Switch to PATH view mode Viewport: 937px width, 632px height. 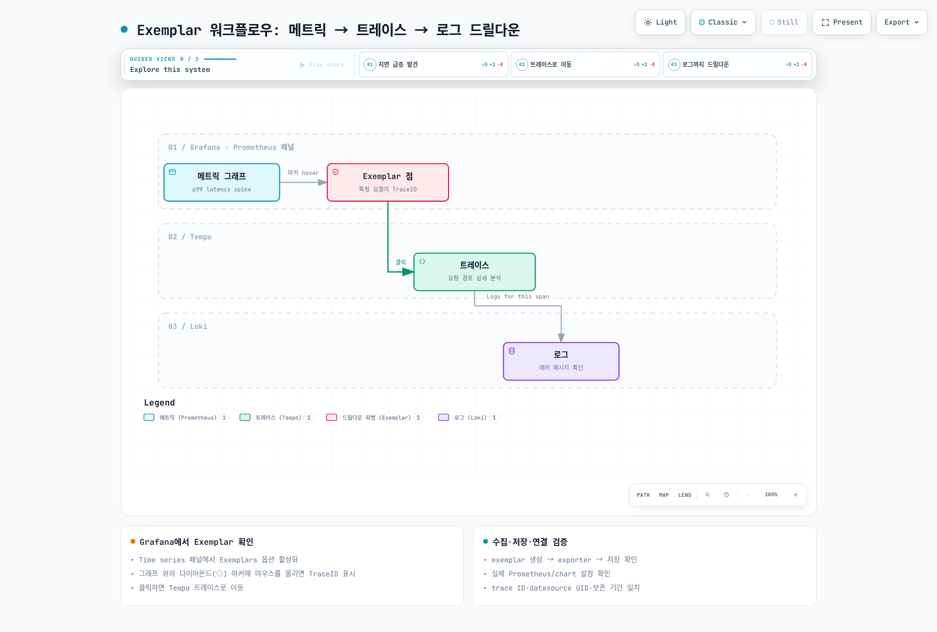click(643, 495)
